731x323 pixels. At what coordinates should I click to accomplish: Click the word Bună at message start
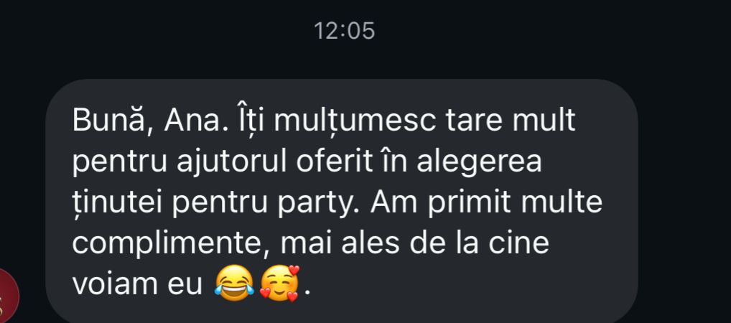(x=110, y=121)
